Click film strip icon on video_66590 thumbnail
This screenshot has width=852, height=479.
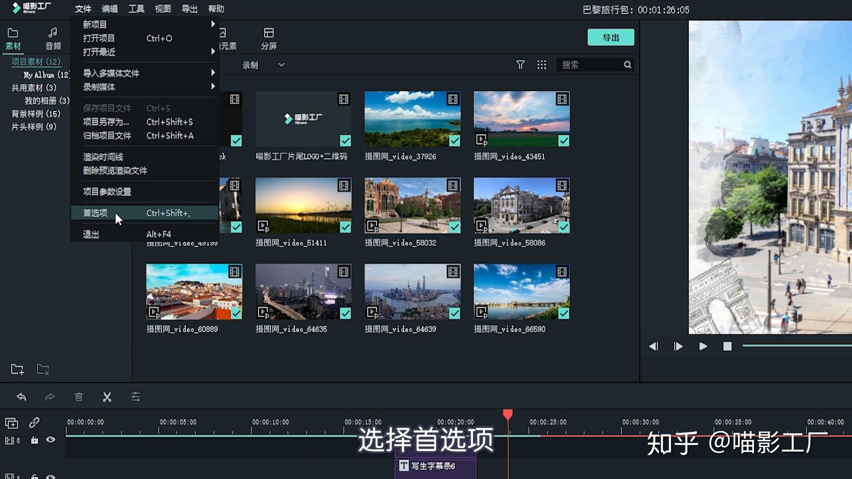562,271
